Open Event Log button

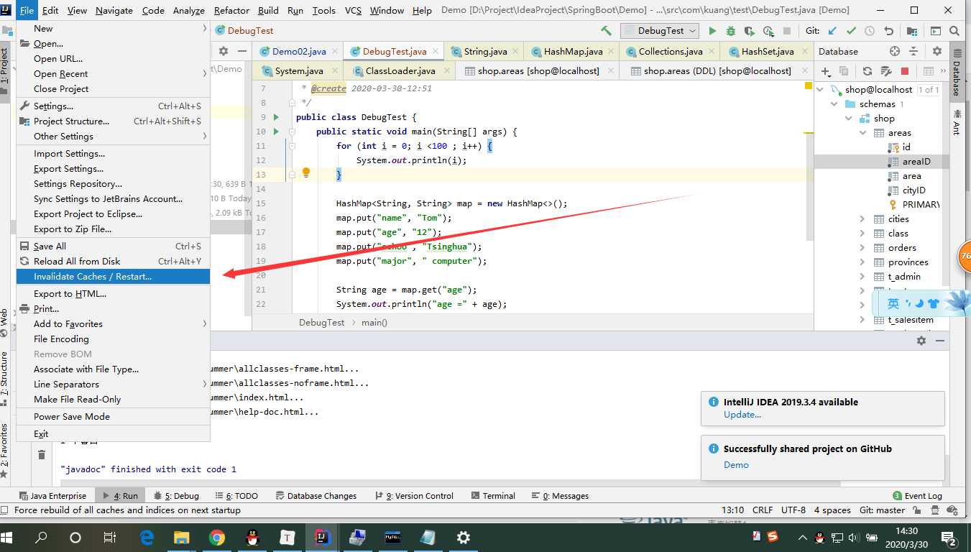[x=917, y=496]
